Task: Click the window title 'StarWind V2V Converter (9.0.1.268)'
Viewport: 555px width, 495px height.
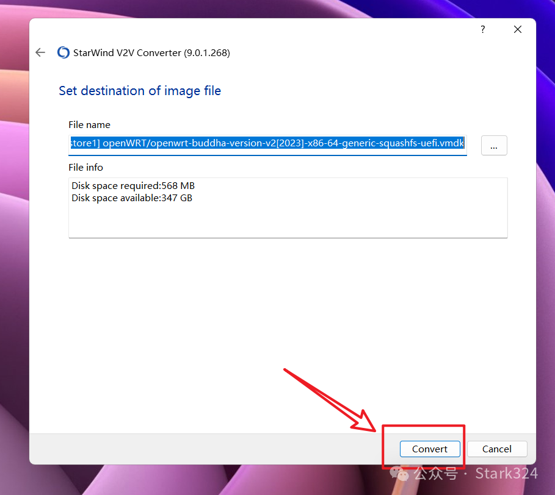Action: [x=151, y=53]
